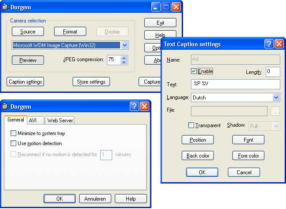Expand the Language dropdown showing Dutch

[276, 98]
